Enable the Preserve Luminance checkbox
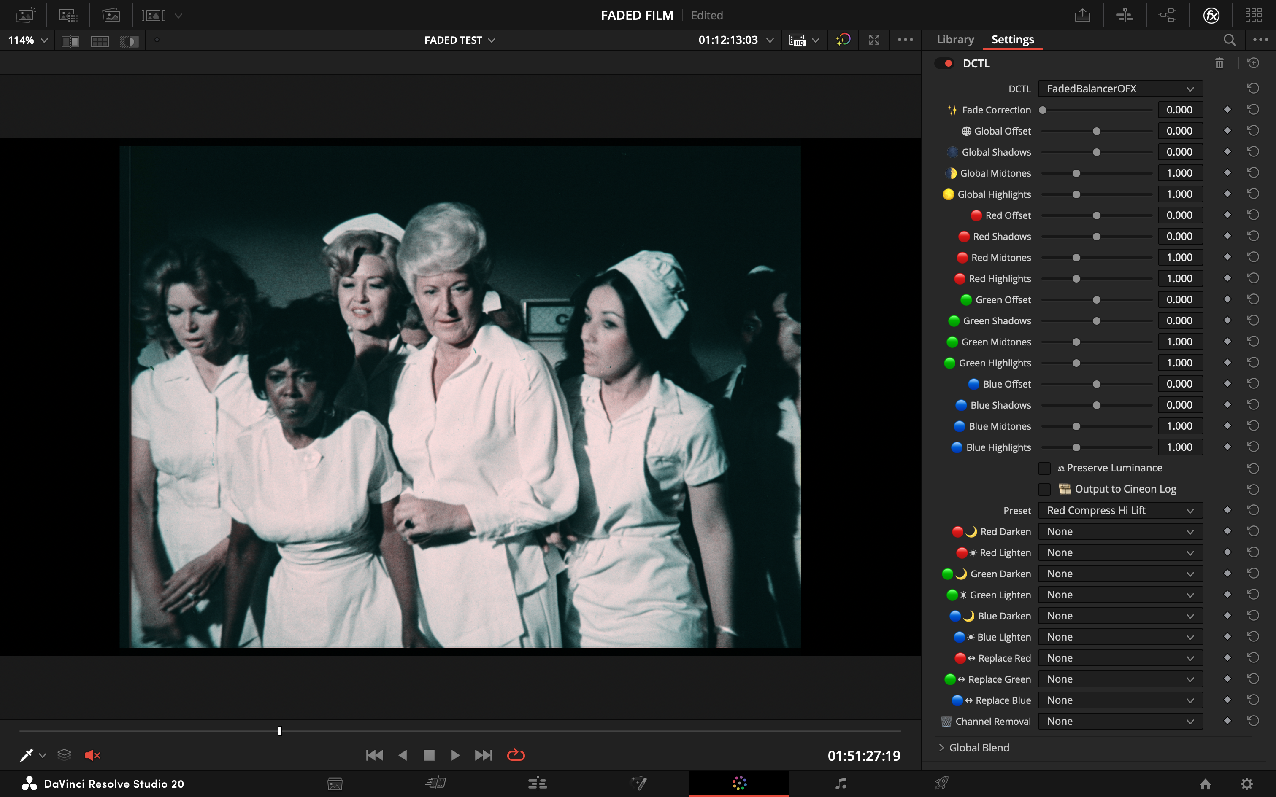This screenshot has height=797, width=1276. pyautogui.click(x=1044, y=468)
